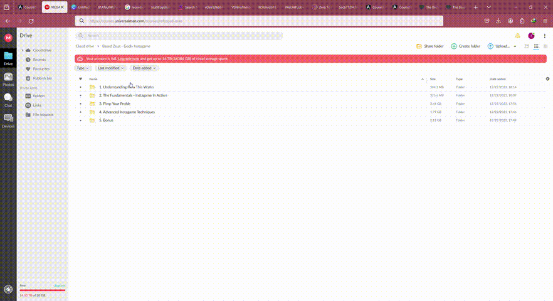553x301 pixels.
Task: Toggle the name sort direction arrow
Action: pyautogui.click(x=423, y=79)
